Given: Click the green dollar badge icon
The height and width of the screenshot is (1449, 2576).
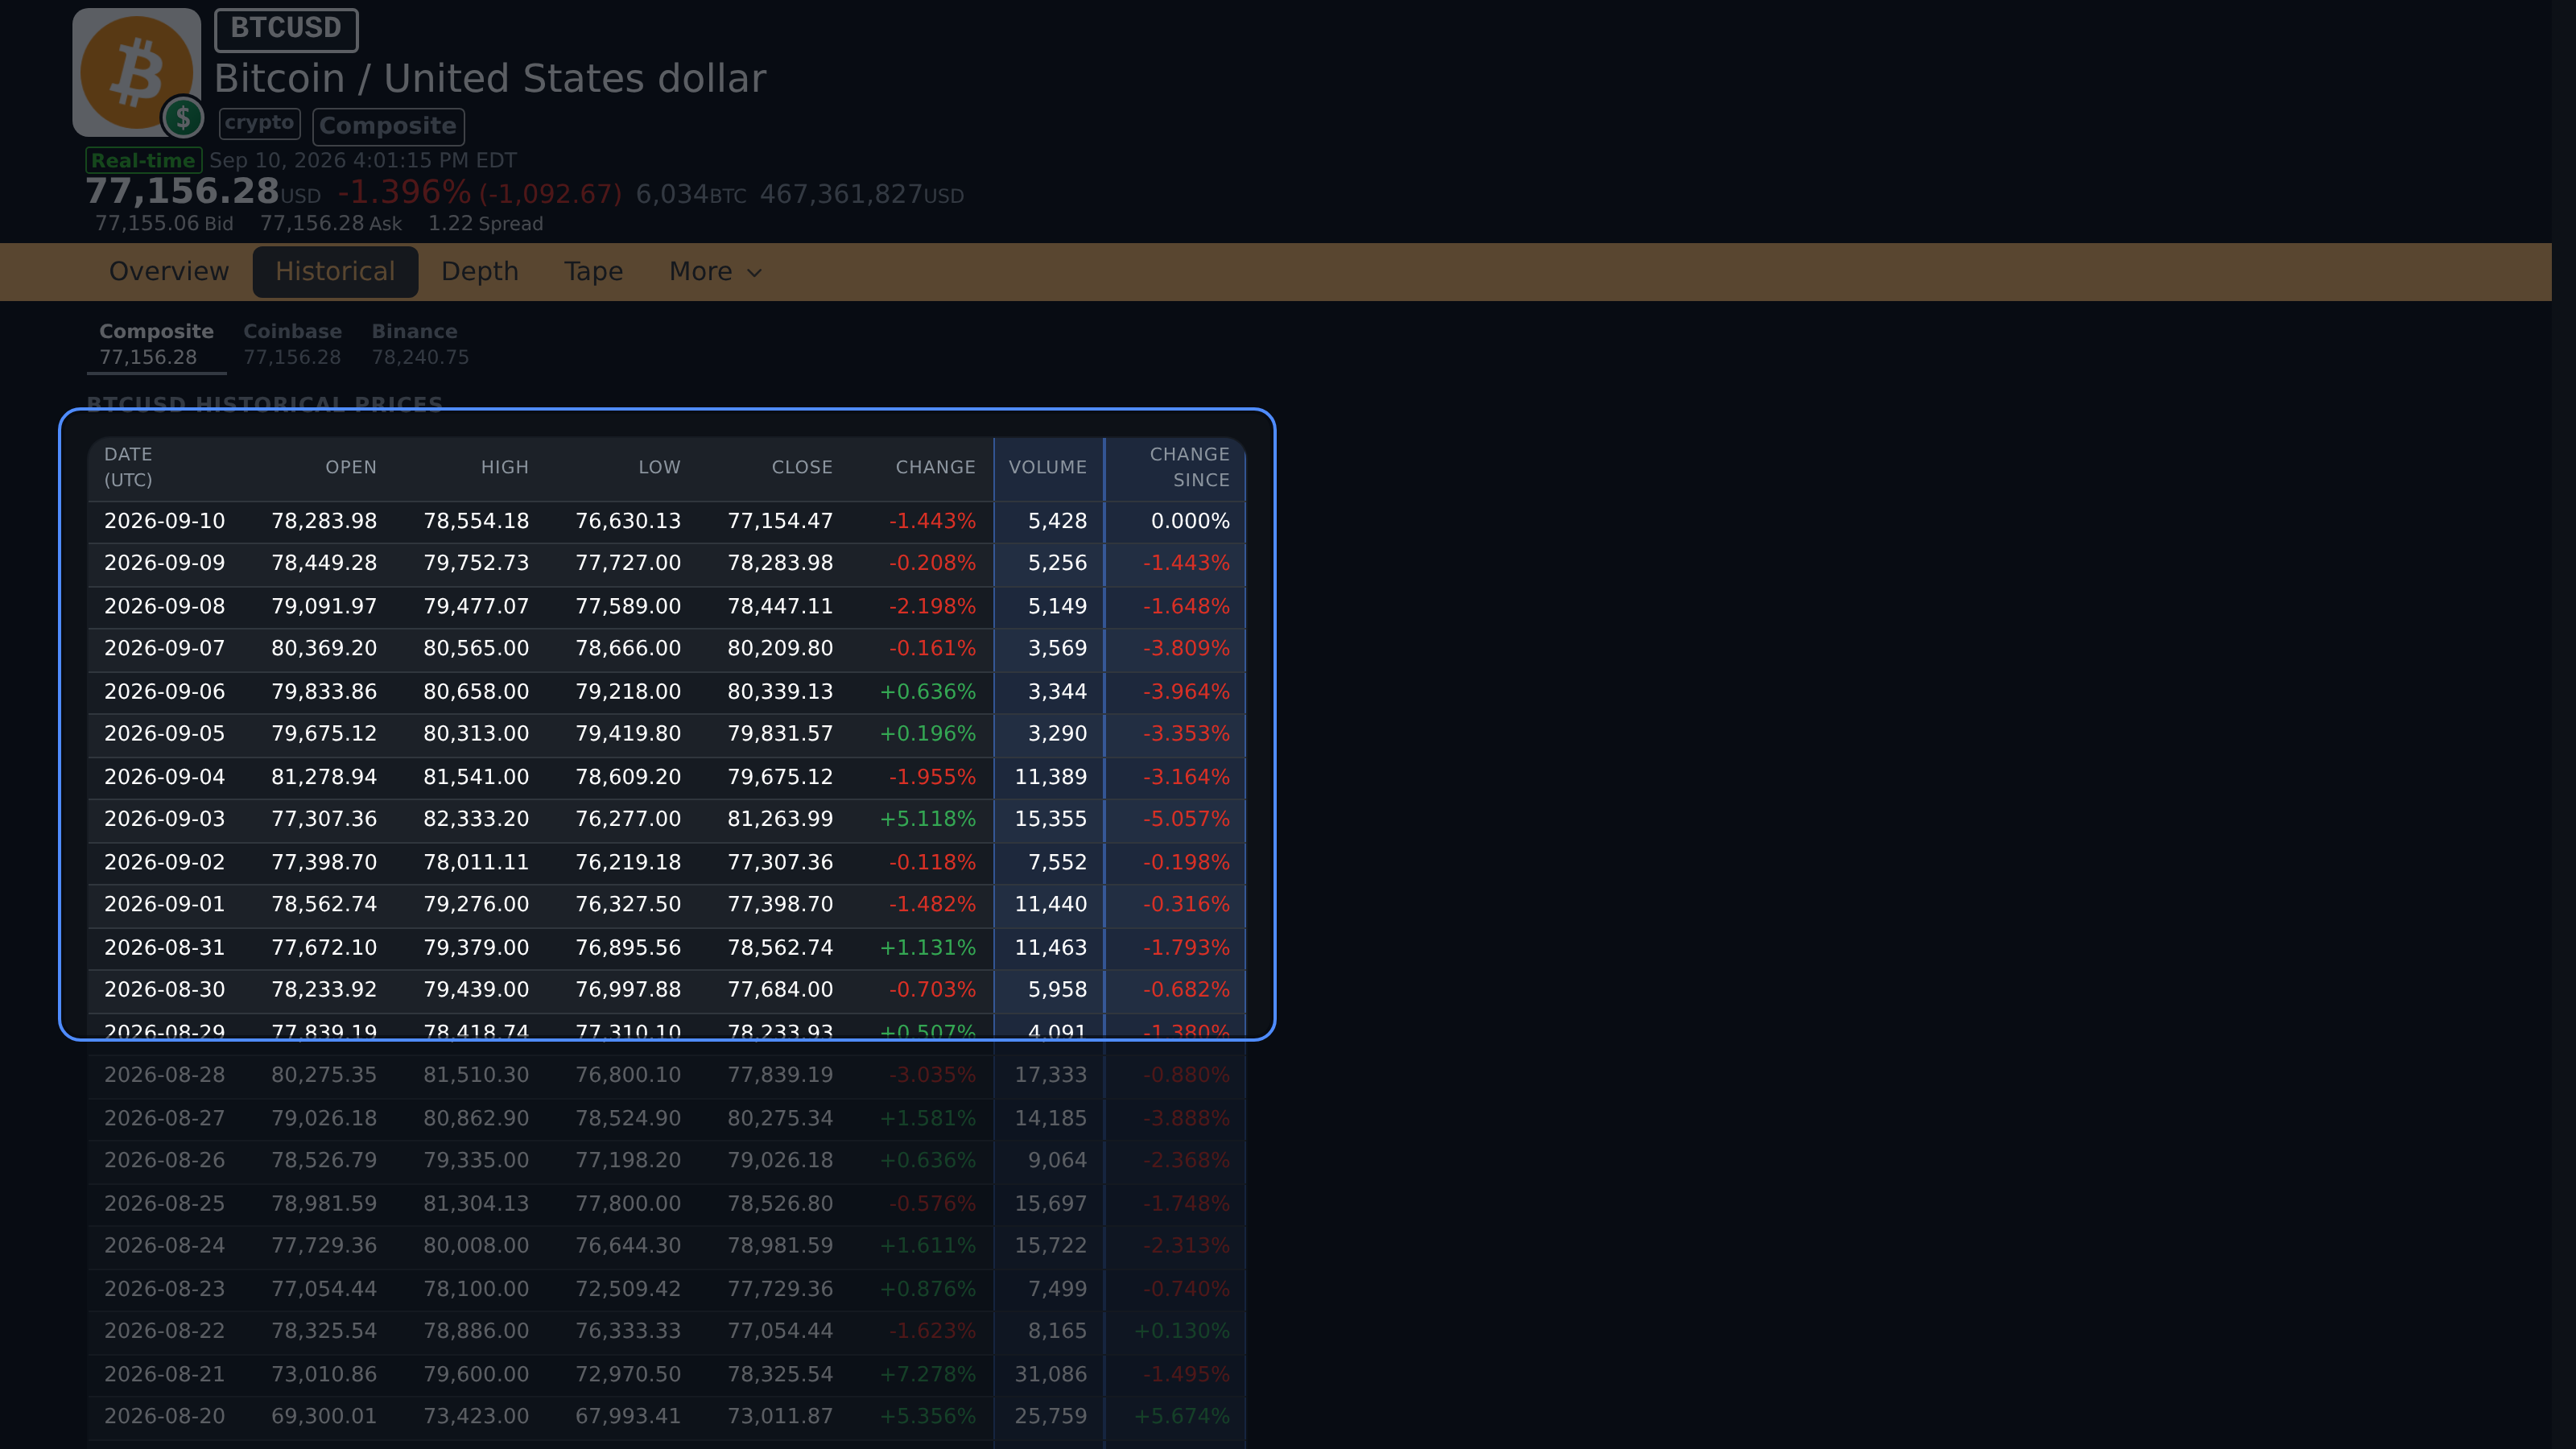Looking at the screenshot, I should (x=183, y=118).
